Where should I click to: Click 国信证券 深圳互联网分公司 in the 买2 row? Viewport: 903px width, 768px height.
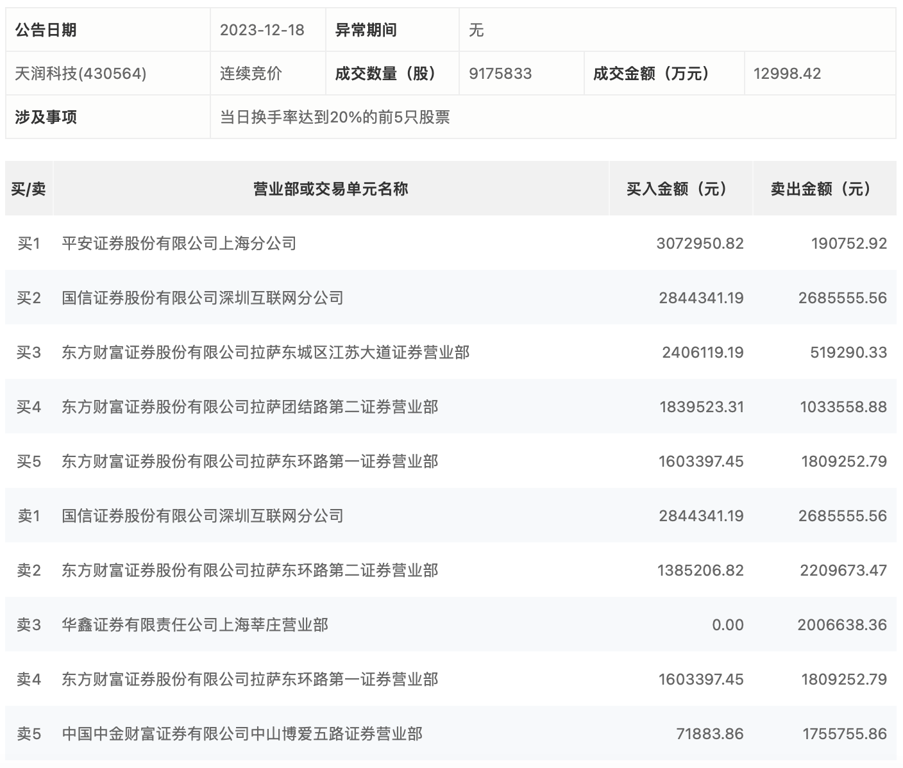point(203,298)
